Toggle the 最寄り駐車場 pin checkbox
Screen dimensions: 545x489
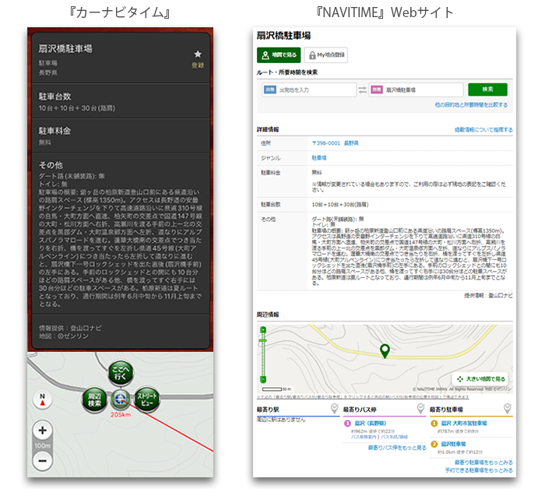(508, 408)
